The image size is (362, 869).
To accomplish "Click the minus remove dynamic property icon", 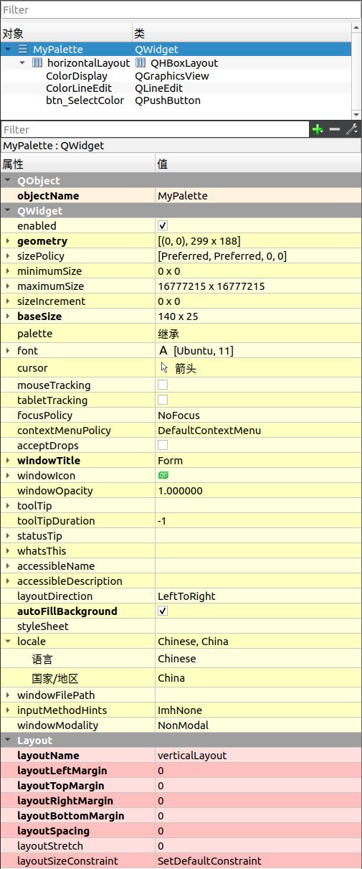I will click(x=335, y=129).
